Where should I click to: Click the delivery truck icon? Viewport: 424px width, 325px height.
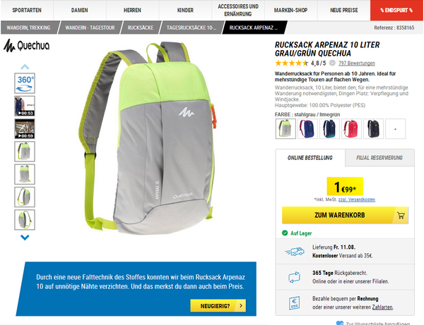point(295,252)
